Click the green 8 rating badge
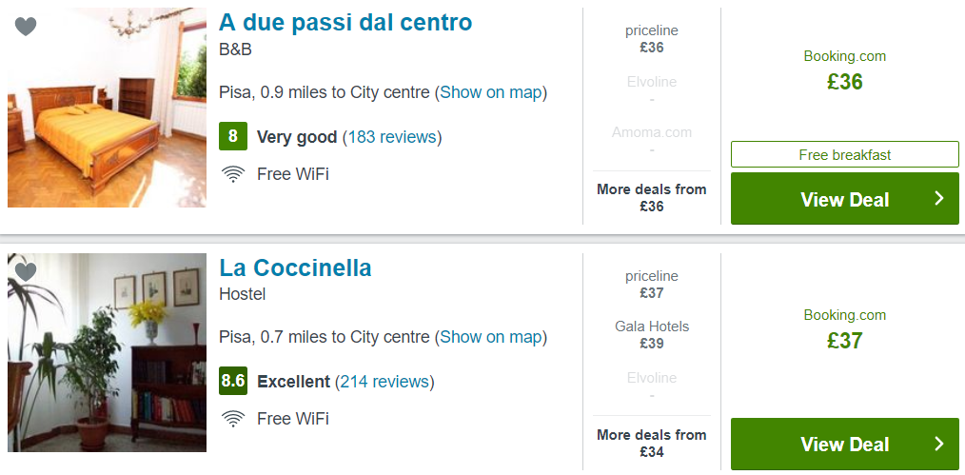The width and height of the screenshot is (965, 475). click(233, 136)
